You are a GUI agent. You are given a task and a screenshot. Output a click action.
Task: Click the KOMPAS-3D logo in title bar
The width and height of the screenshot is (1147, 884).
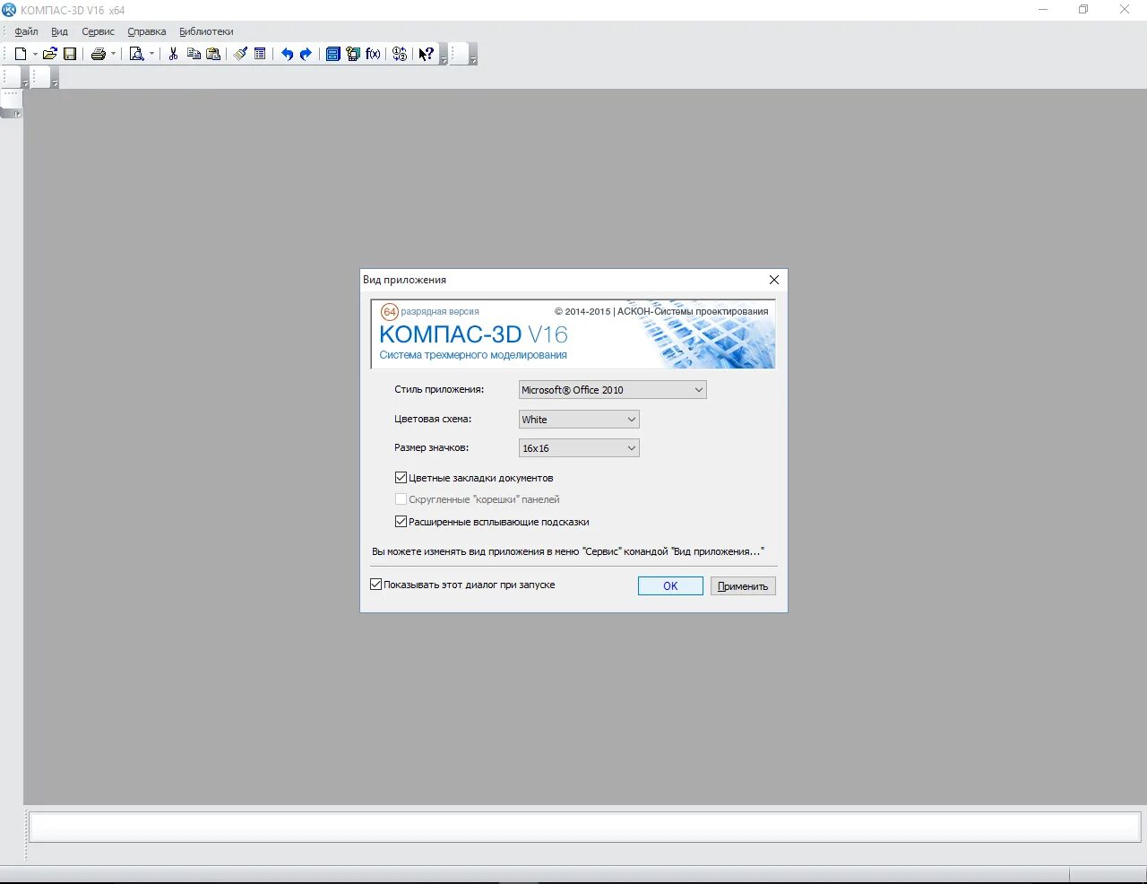[9, 10]
